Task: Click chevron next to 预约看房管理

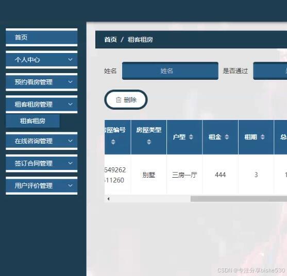Action: tap(70, 82)
